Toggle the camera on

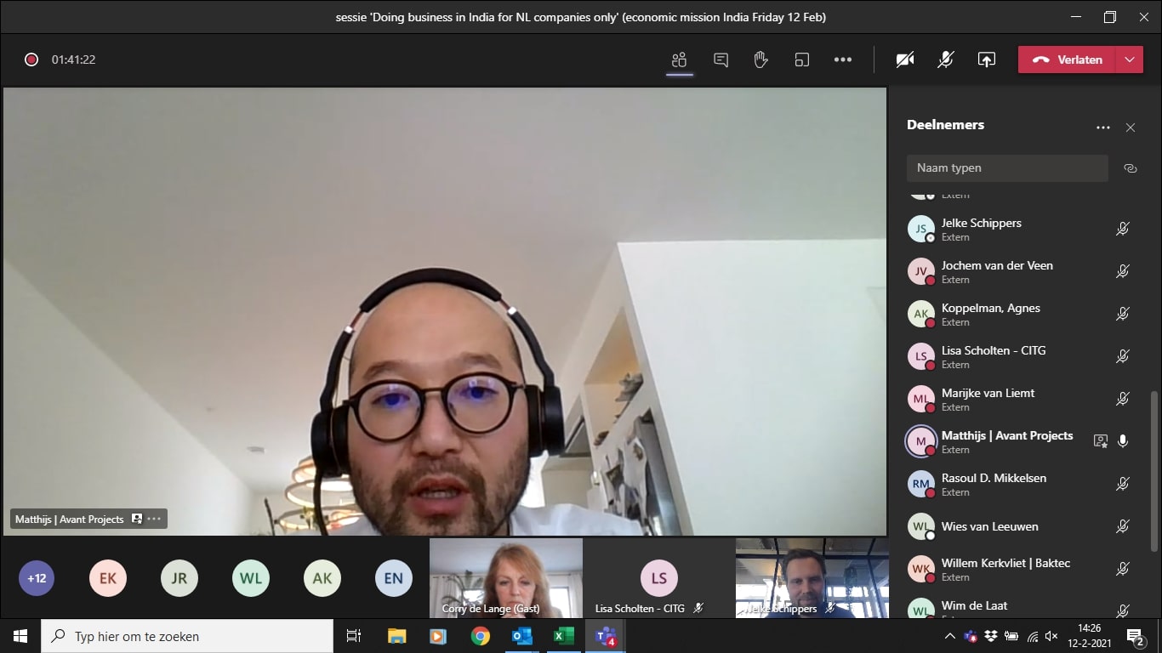click(905, 60)
